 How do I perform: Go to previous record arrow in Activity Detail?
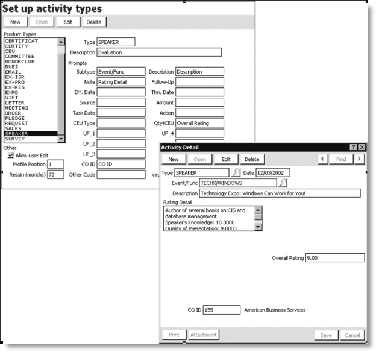tap(323, 159)
